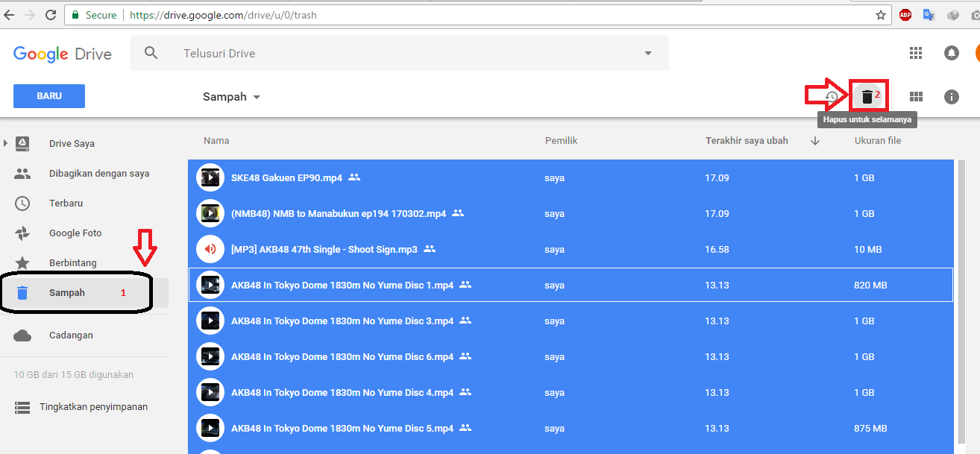980x454 pixels.
Task: Expand the Drive Saya folder tree
Action: click(x=6, y=143)
